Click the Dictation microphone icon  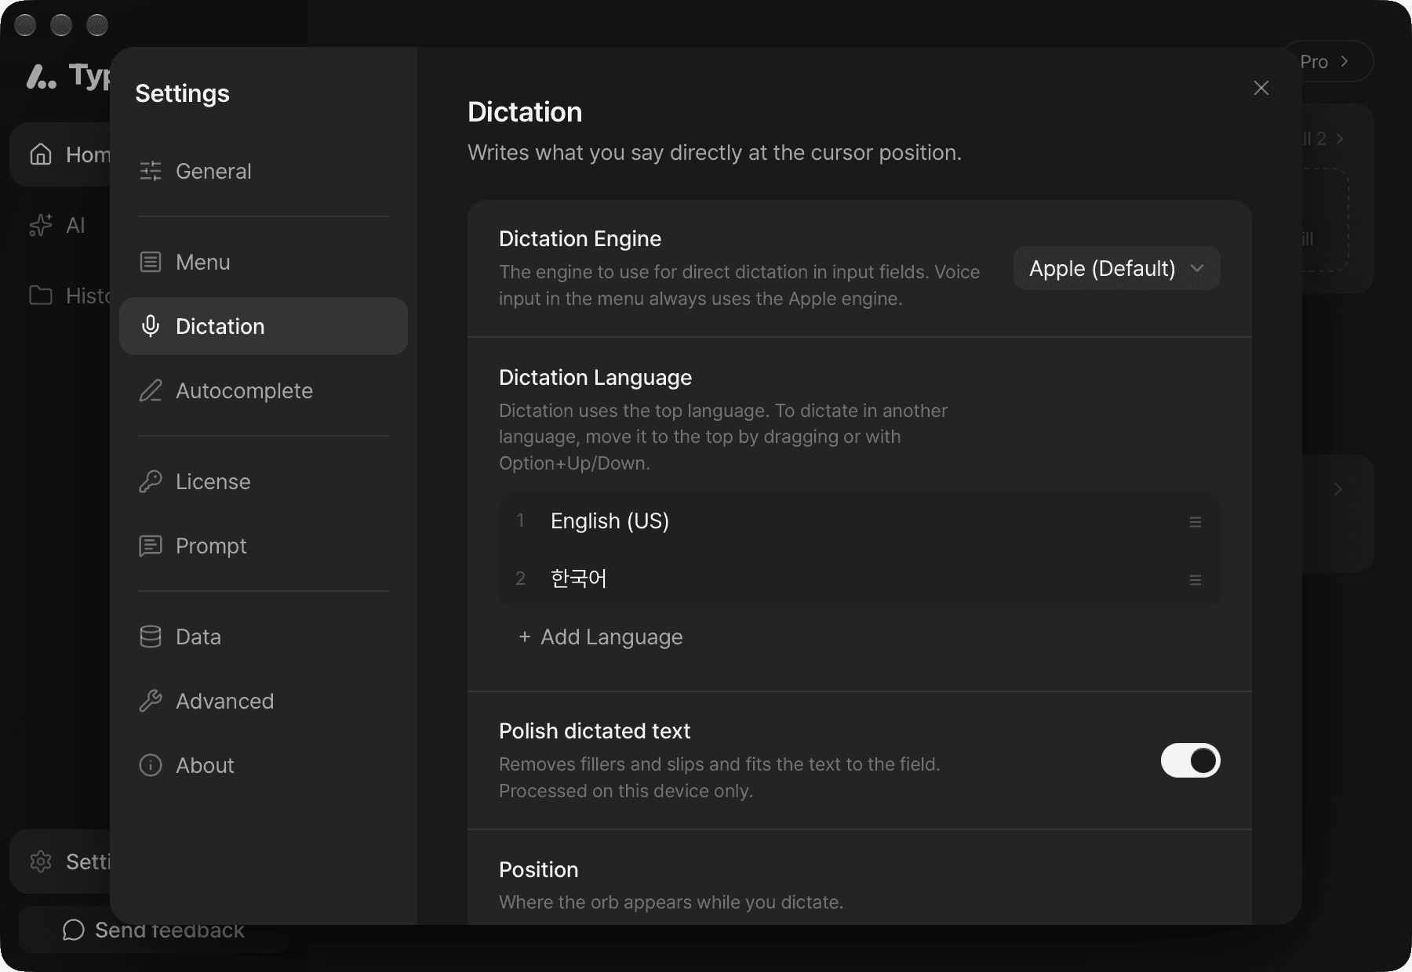[x=151, y=326]
